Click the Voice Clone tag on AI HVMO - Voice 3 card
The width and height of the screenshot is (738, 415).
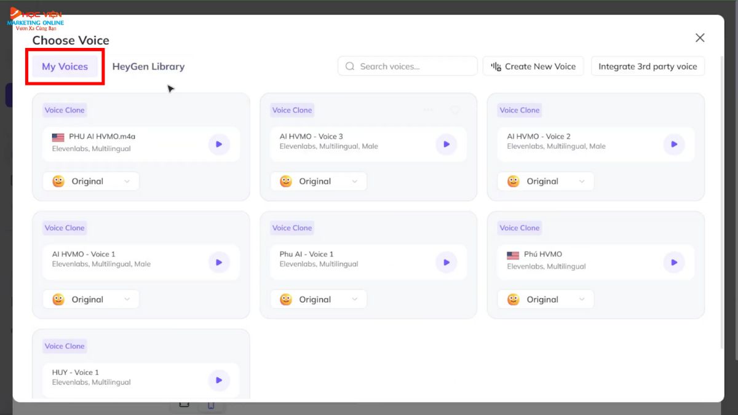292,110
